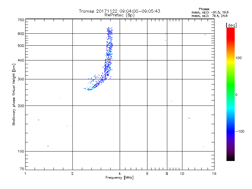Image resolution: width=252 pixels, height=189 pixels.
Task: Click the colorbar tick label '0'
Action: [x=236, y=95]
